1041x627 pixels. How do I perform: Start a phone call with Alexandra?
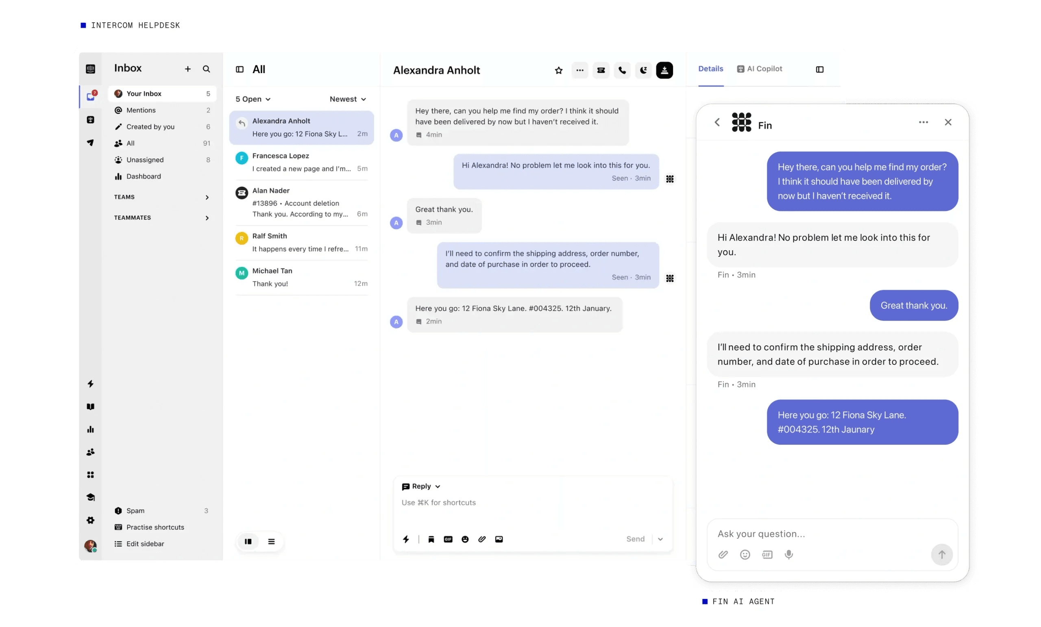(x=622, y=71)
